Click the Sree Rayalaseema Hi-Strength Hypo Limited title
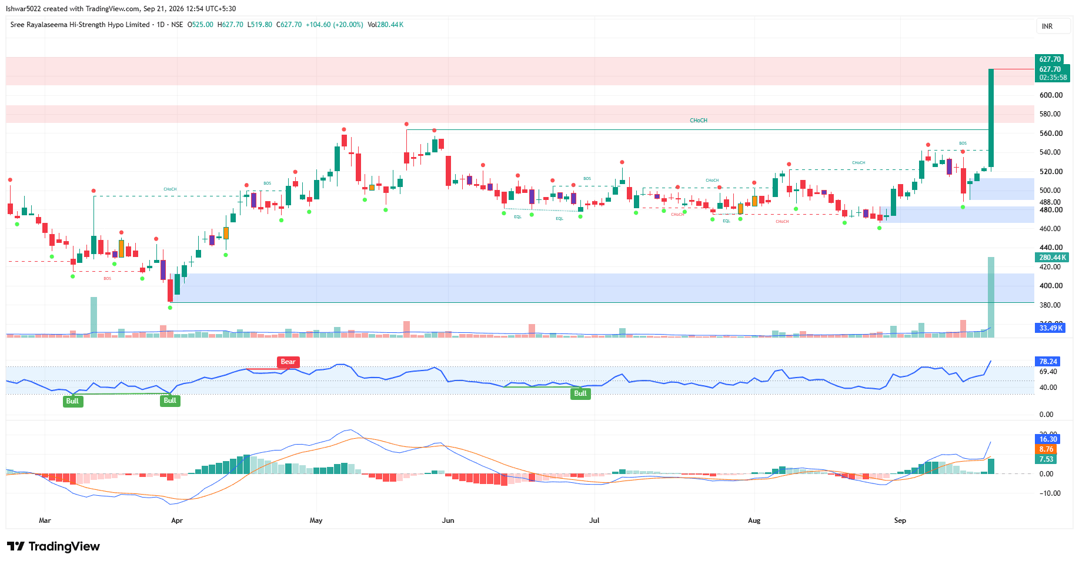This screenshot has height=564, width=1079. coord(80,25)
